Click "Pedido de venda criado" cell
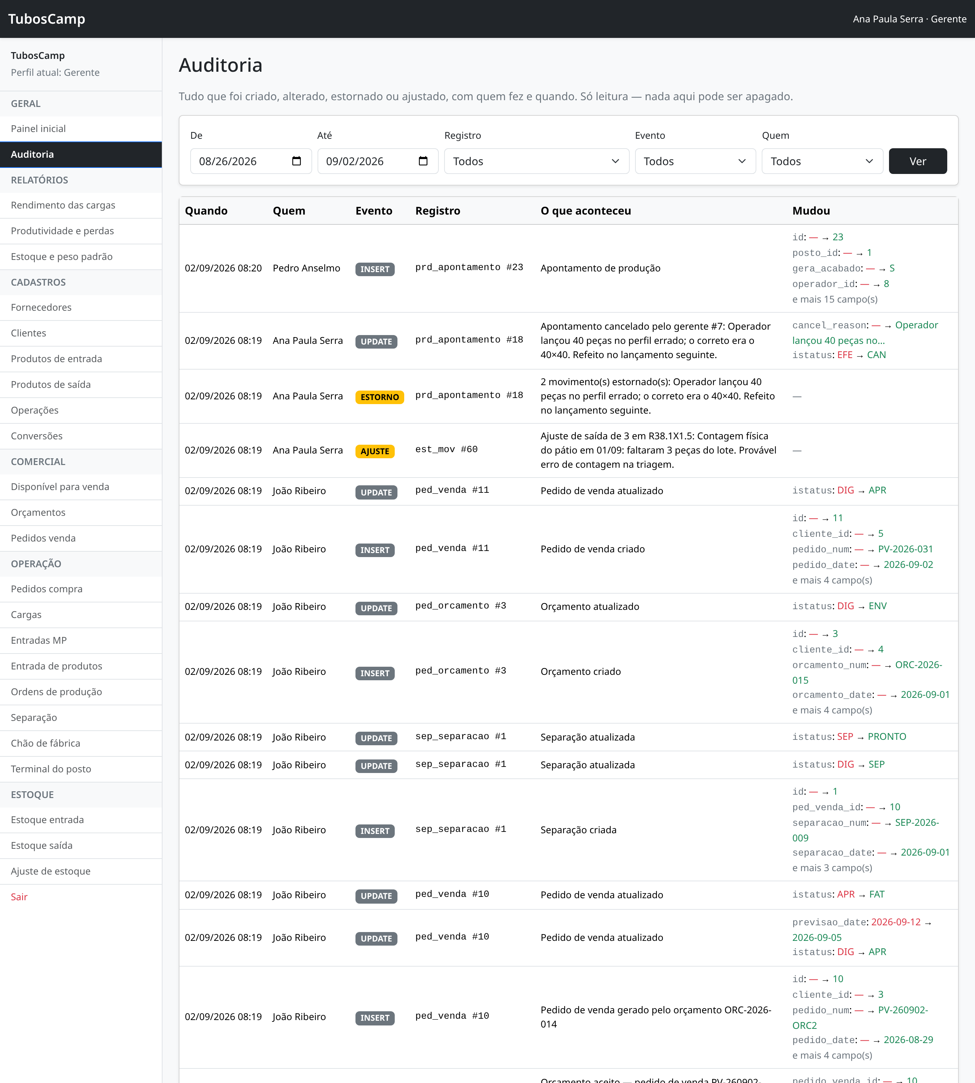The image size is (975, 1083). tap(592, 549)
